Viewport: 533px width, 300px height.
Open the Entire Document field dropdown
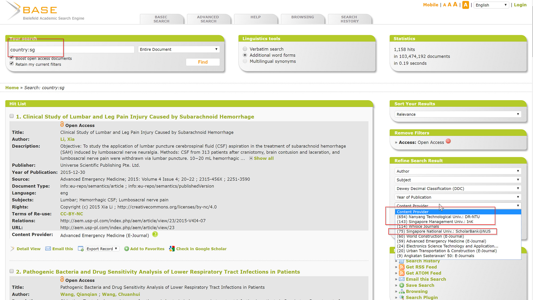[179, 49]
